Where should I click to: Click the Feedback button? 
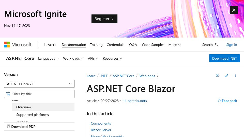(227, 101)
